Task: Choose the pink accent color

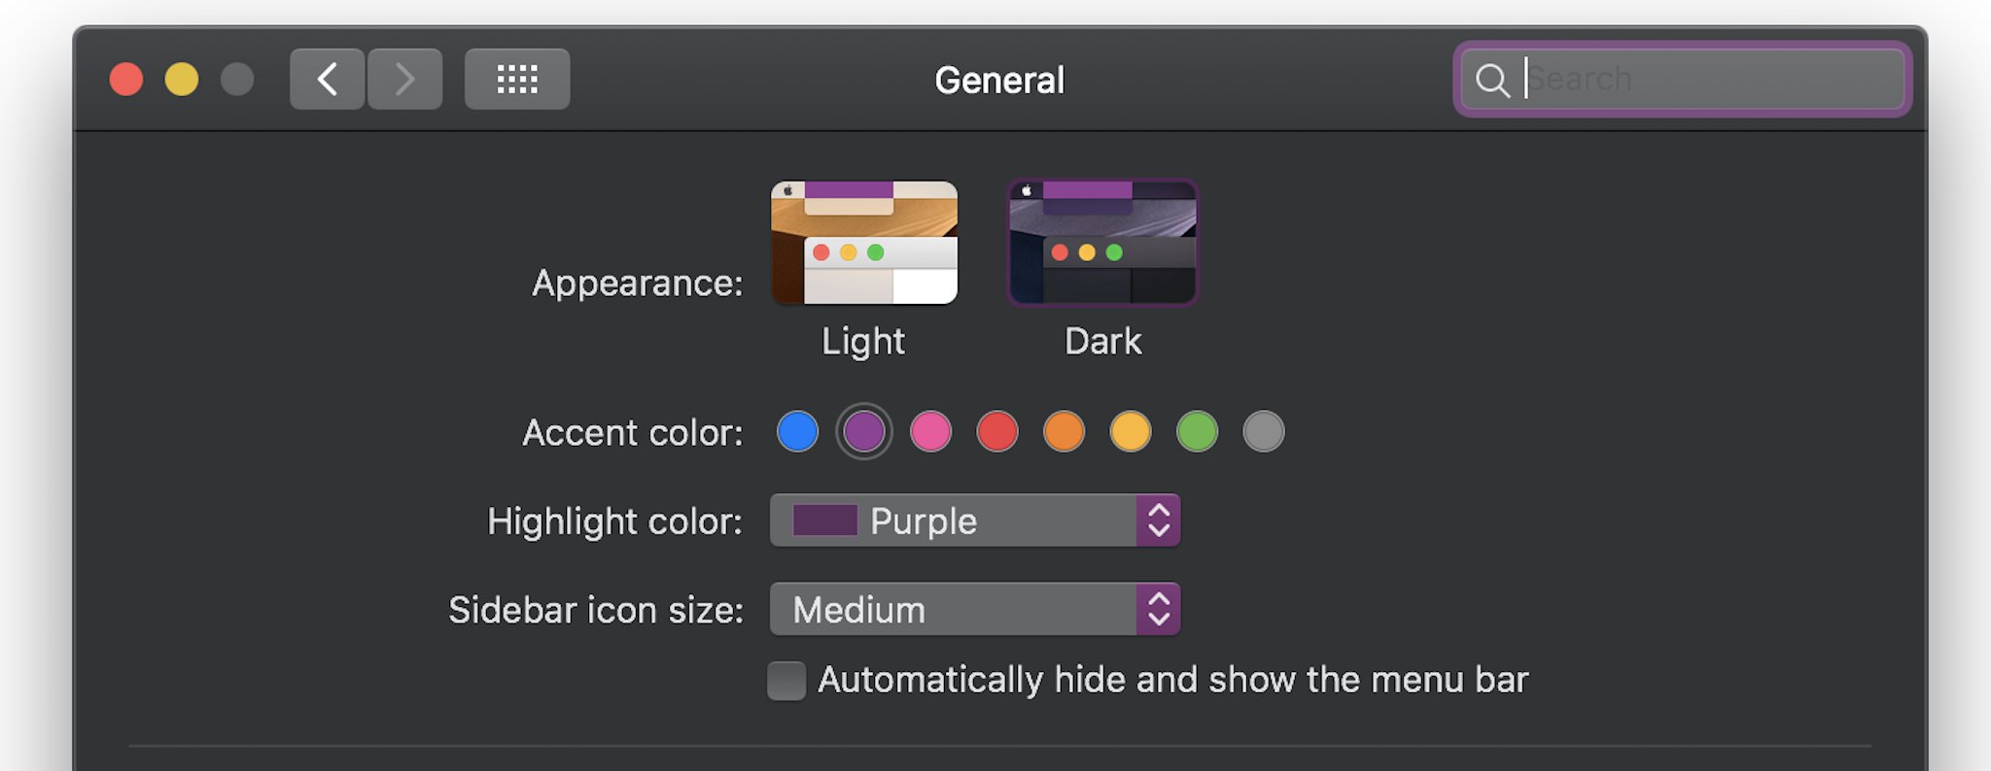Action: [931, 431]
